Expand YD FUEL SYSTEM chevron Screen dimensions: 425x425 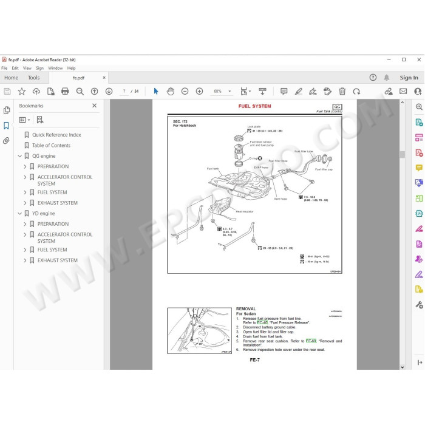click(25, 250)
